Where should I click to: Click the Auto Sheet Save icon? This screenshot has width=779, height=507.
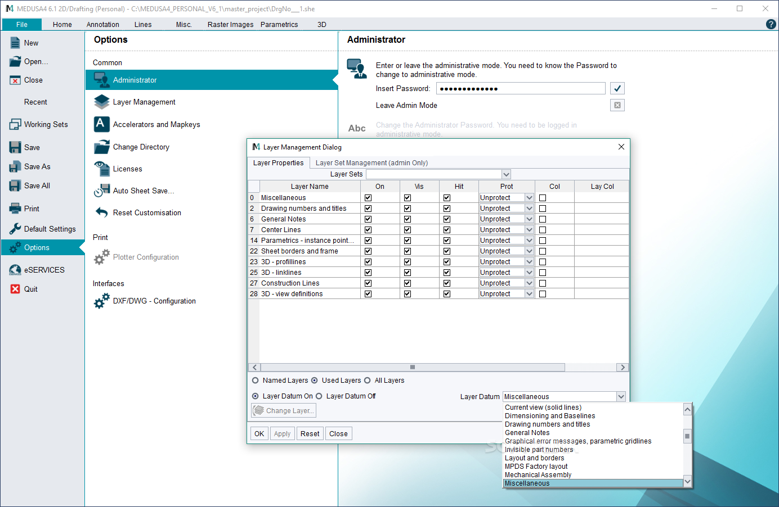click(102, 191)
